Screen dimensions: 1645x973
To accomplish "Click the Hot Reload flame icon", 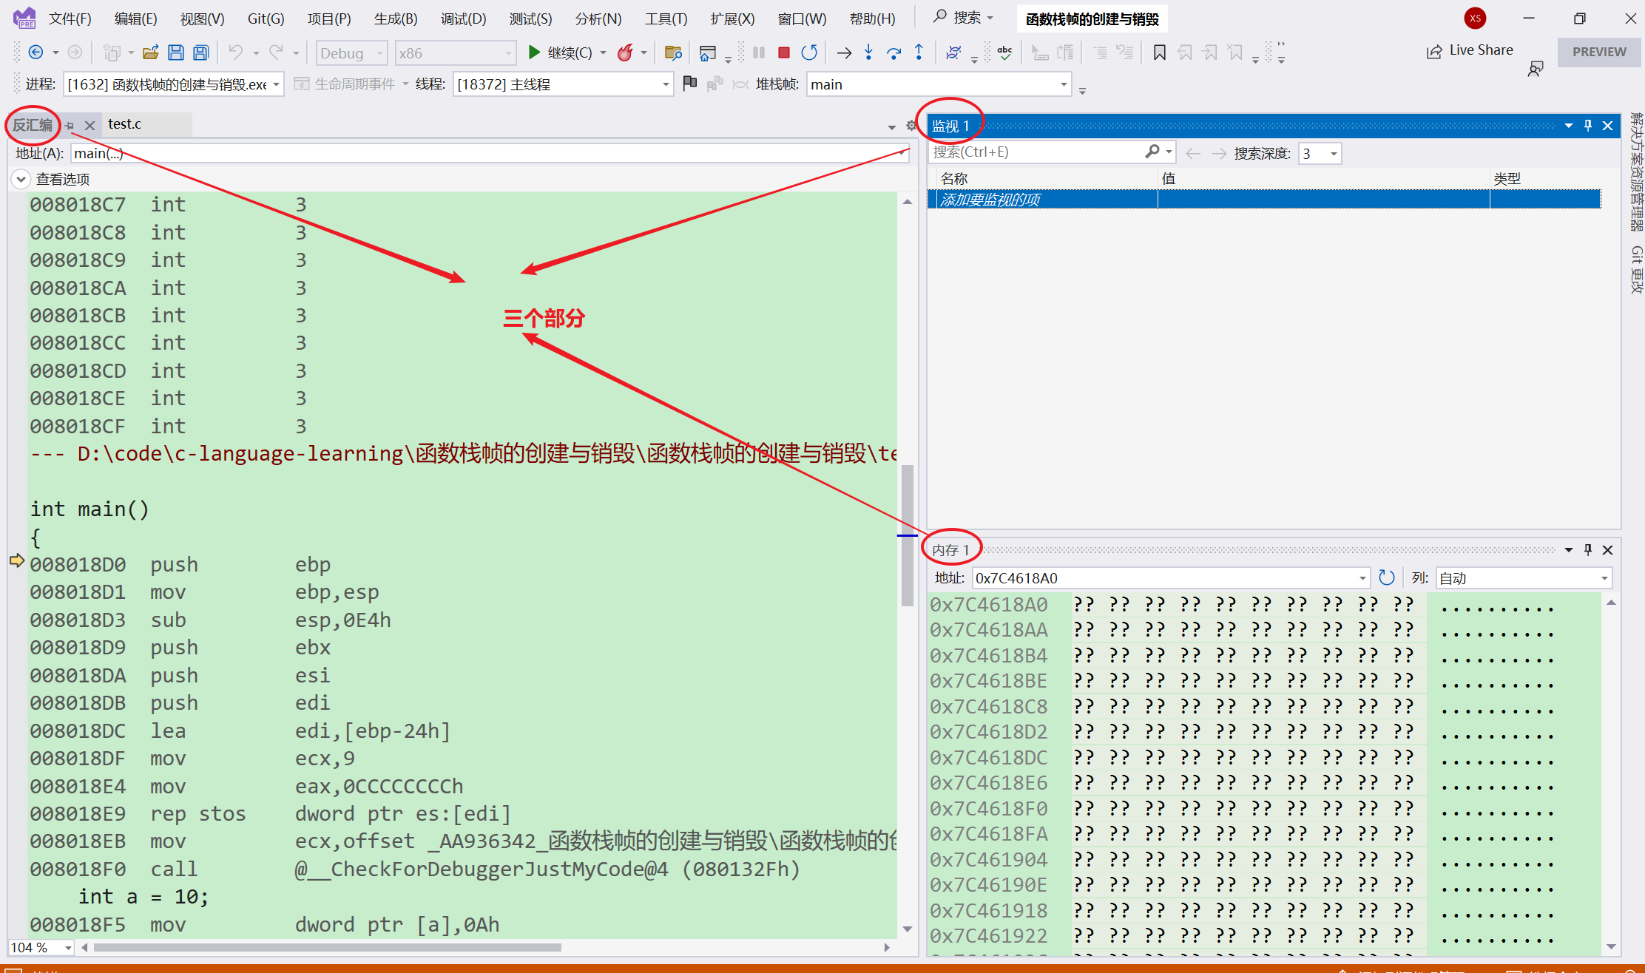I will (626, 52).
